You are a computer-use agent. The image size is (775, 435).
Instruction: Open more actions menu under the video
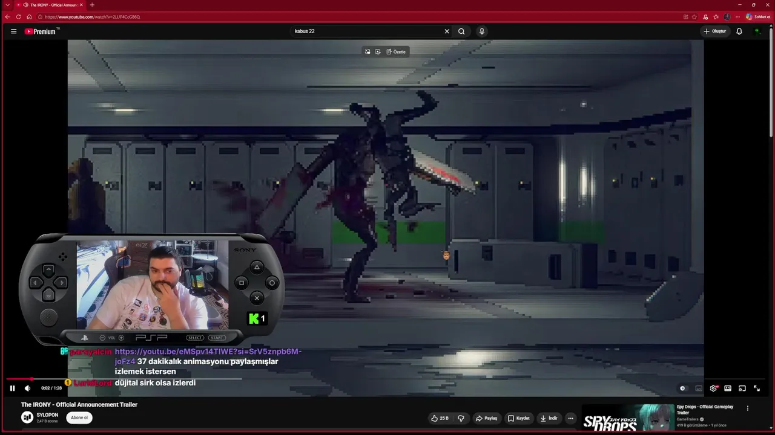coord(570,418)
